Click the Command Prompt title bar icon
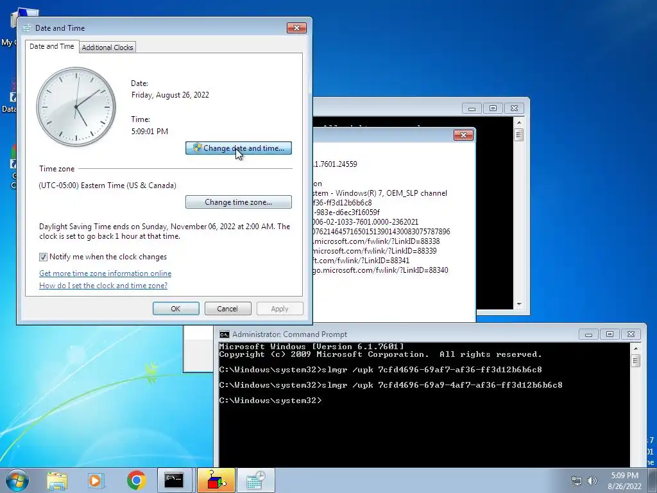 225,334
